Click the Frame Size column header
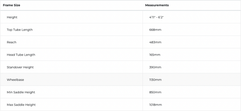241x111 pixels. coord(11,5)
